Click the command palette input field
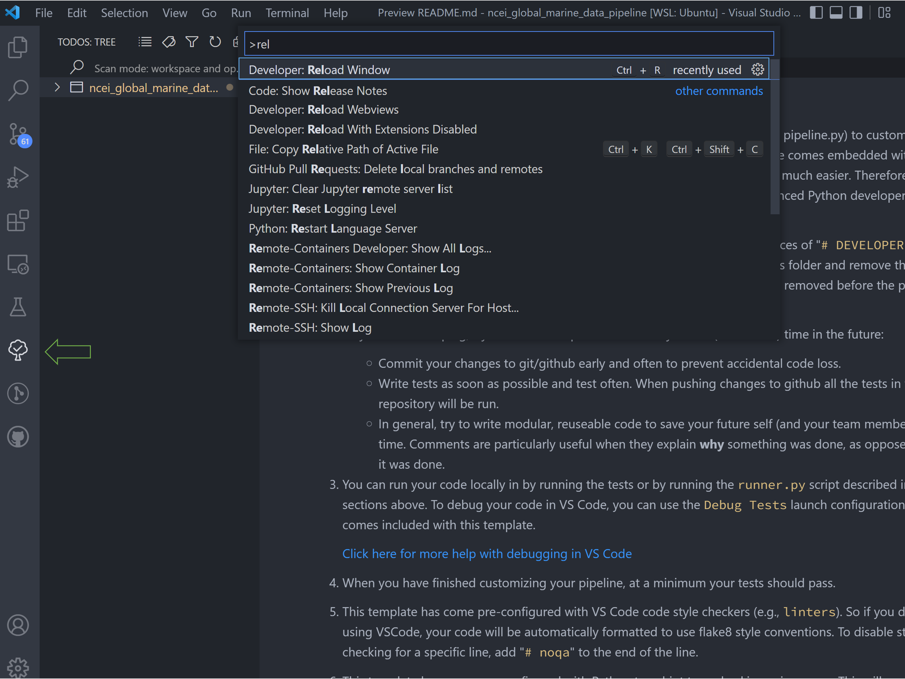 click(509, 44)
